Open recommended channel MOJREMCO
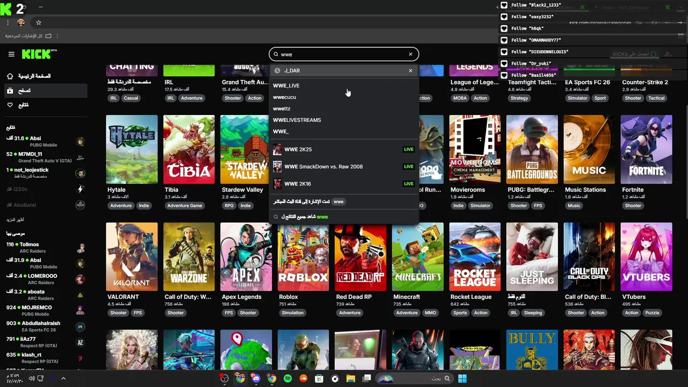The image size is (688, 387). pos(46,310)
